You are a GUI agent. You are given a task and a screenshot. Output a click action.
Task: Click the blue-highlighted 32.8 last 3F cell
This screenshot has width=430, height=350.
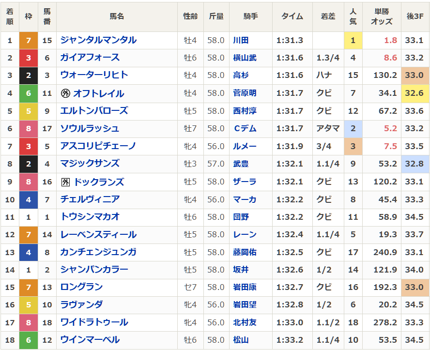point(415,164)
